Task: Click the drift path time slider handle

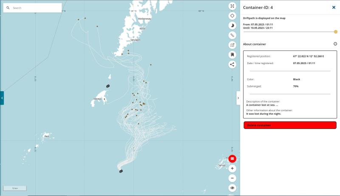Action: [336, 32]
